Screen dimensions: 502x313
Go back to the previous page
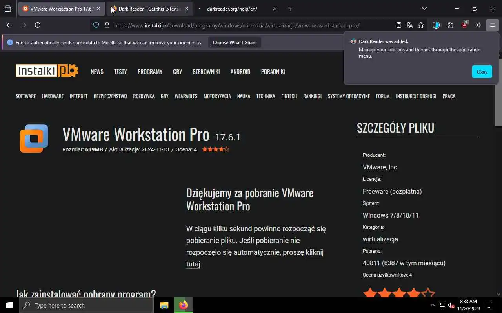pyautogui.click(x=9, y=25)
